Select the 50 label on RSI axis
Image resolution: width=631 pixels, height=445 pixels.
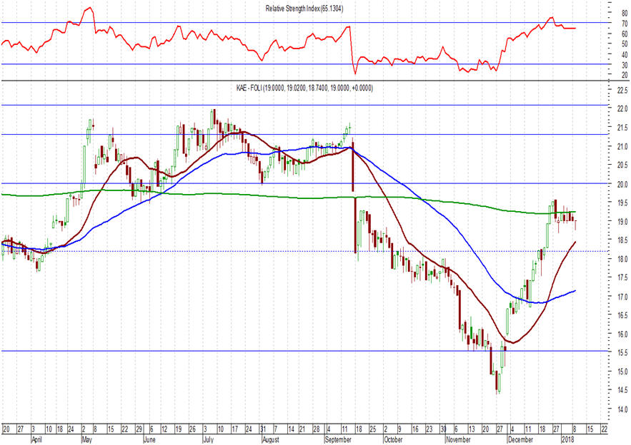[x=625, y=44]
